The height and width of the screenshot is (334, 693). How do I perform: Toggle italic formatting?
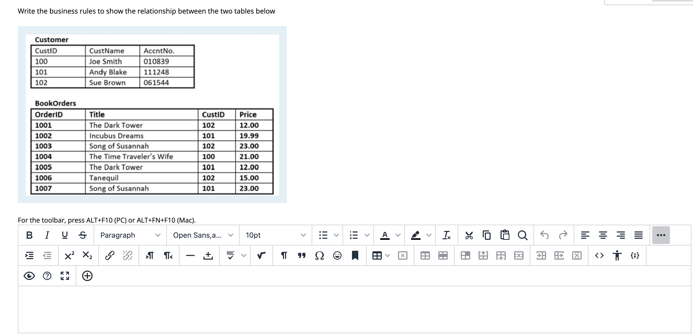[x=47, y=235]
